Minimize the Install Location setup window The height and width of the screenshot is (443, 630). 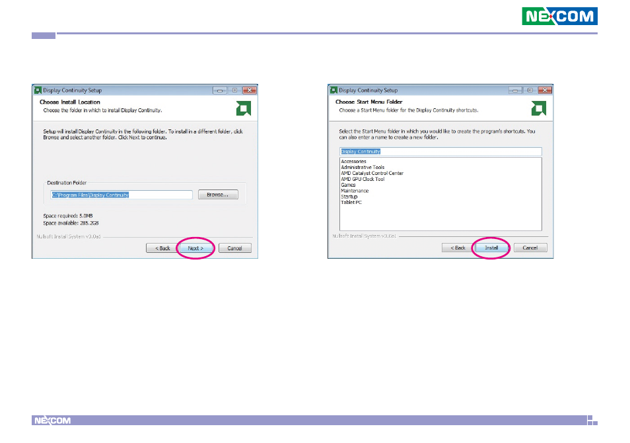pyautogui.click(x=220, y=90)
